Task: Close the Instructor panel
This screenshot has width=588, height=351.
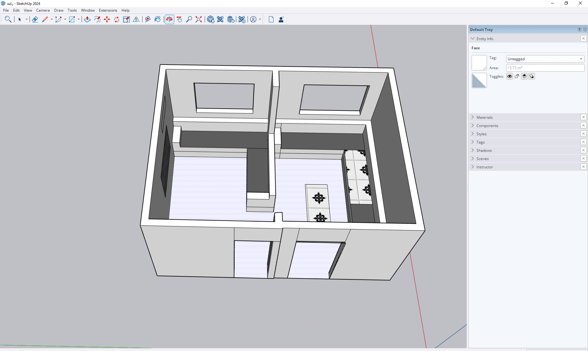Action: point(583,167)
